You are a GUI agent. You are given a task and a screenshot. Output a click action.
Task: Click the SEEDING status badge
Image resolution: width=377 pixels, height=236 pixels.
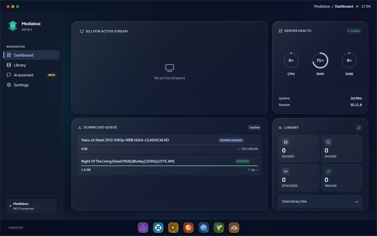(243, 161)
